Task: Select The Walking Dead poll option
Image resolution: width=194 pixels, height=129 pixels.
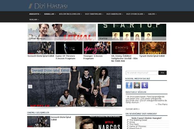Action: click(128, 120)
